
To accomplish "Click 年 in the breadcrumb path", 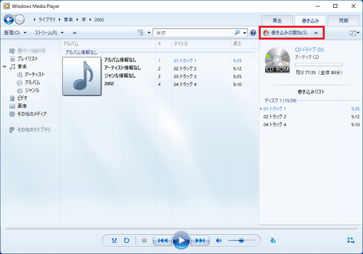I will [x=84, y=20].
